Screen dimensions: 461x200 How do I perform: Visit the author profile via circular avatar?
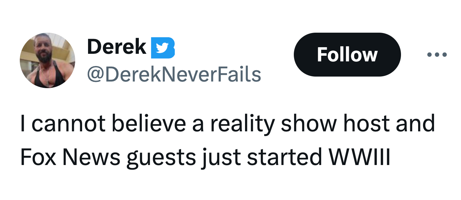pos(47,60)
